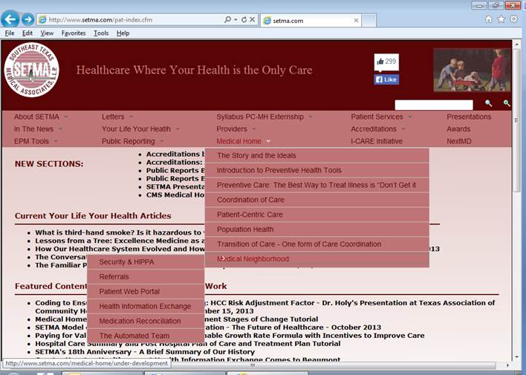Open the Edit menu

[27, 33]
